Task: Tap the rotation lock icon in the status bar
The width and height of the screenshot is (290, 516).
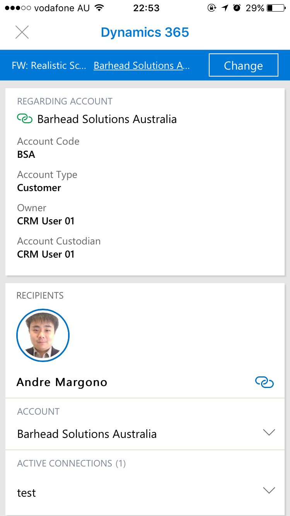Action: [x=212, y=8]
